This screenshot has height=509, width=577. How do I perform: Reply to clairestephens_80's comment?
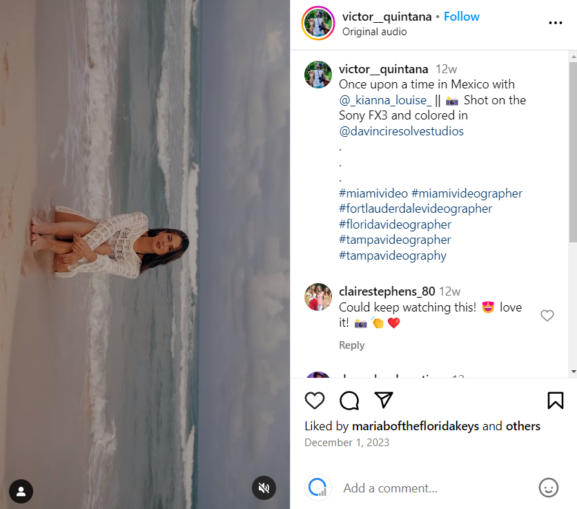(x=351, y=345)
